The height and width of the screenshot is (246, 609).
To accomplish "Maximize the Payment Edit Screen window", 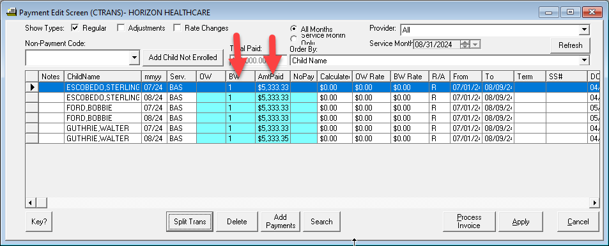I will coord(570,12).
